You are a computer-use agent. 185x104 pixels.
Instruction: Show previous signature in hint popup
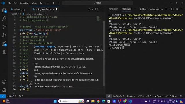click(31, 81)
